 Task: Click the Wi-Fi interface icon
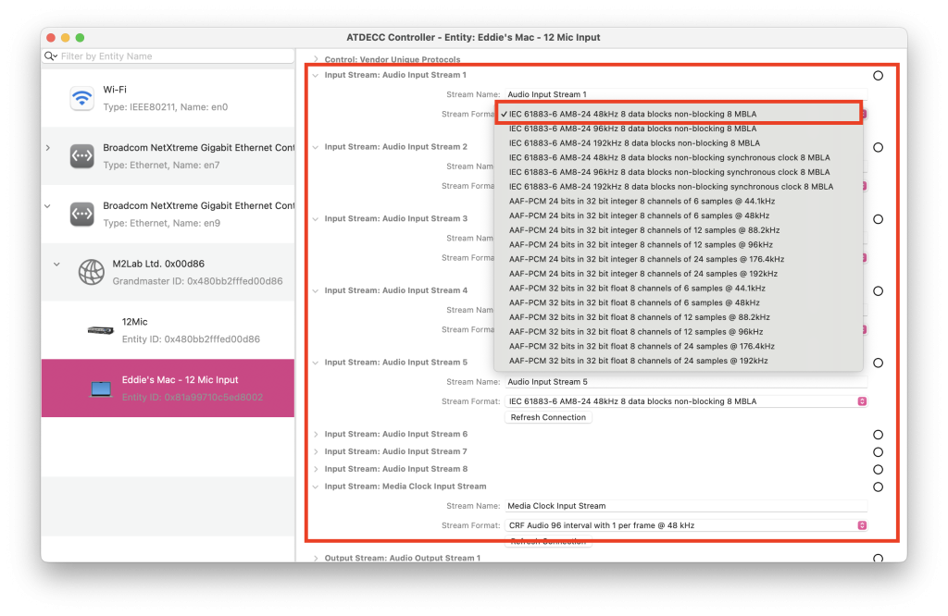(82, 98)
